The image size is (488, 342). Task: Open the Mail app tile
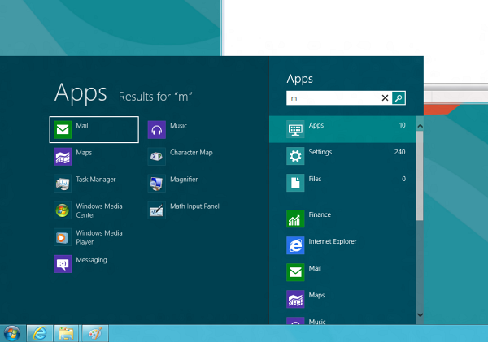point(94,129)
